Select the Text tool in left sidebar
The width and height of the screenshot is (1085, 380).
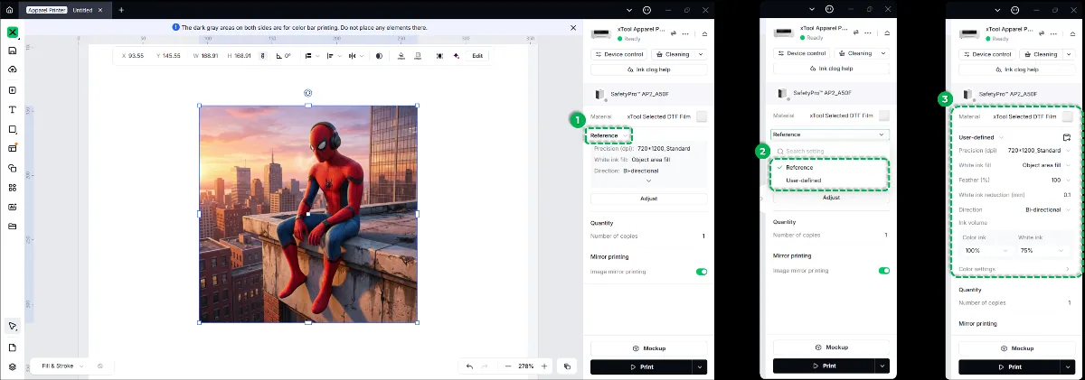13,109
